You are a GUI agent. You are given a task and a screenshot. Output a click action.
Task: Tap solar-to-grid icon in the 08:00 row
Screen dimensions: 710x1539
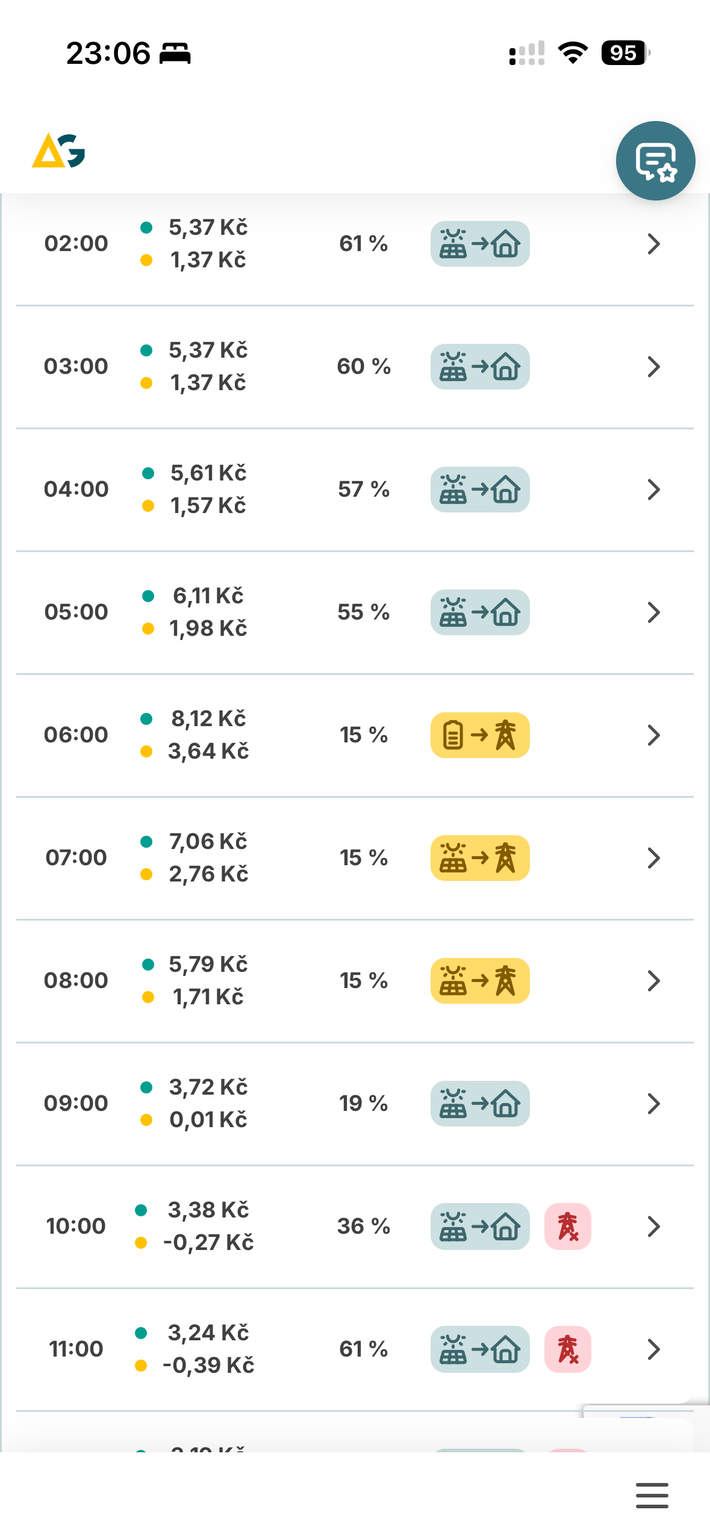click(x=480, y=981)
